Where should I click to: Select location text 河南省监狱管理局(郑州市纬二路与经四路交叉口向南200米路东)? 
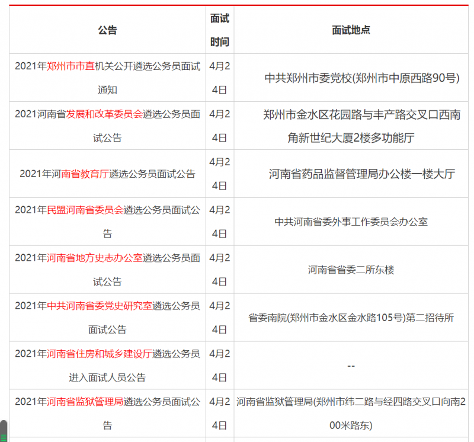coord(351,414)
